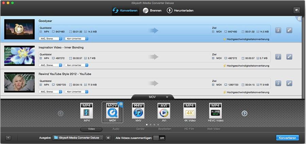Edit the Goodyear video with pencil icon
This screenshot has height=144, width=306.
click(289, 30)
